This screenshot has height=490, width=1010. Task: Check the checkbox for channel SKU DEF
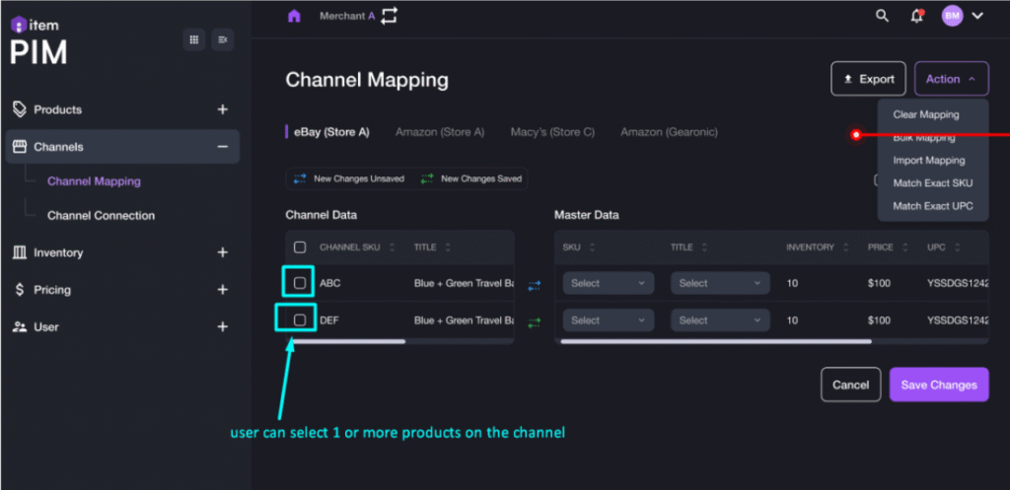pyautogui.click(x=300, y=320)
